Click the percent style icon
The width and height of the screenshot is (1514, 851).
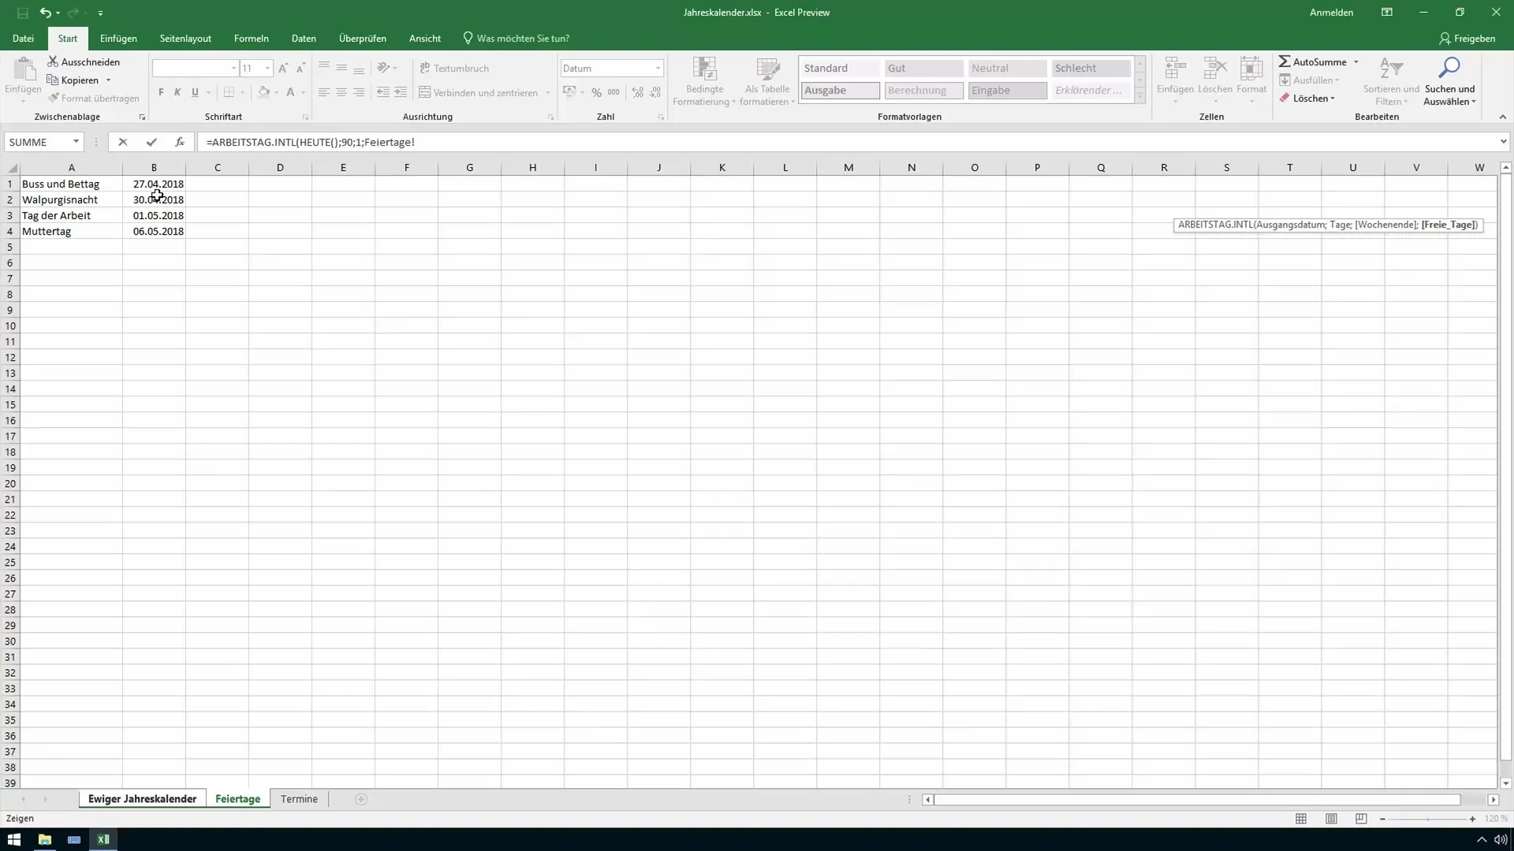(x=596, y=93)
